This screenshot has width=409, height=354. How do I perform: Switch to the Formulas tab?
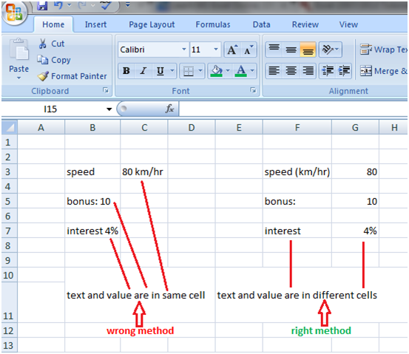pos(213,24)
